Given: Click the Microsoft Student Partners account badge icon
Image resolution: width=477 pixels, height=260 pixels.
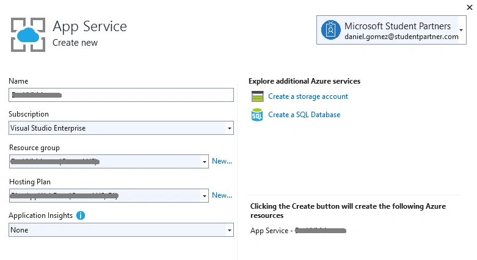Looking at the screenshot, I should [x=330, y=30].
